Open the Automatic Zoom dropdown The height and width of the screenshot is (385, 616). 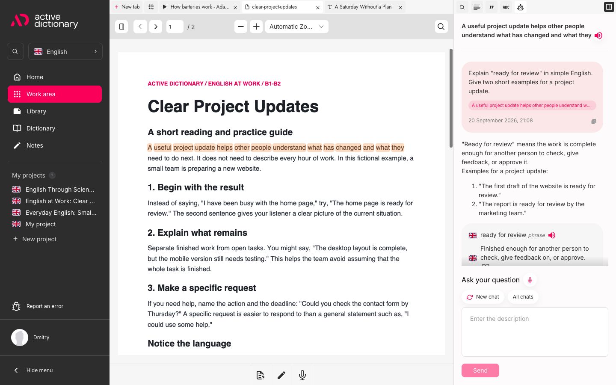[x=296, y=27]
